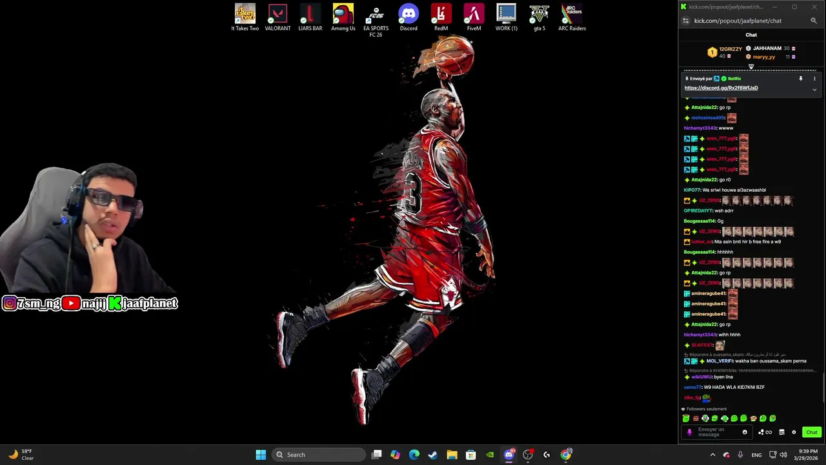This screenshot has width=826, height=465.
Task: Open the EA SPORTS FC 26 shortcut
Action: tap(376, 21)
